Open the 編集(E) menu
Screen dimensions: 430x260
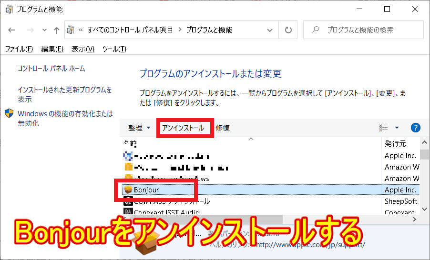click(52, 49)
